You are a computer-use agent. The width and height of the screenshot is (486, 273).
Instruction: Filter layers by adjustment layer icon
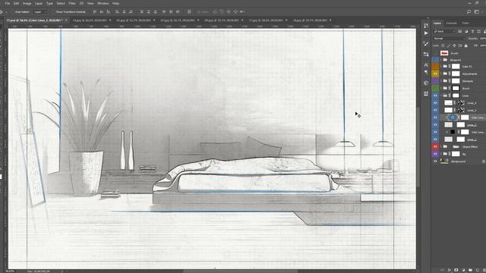tap(466, 31)
